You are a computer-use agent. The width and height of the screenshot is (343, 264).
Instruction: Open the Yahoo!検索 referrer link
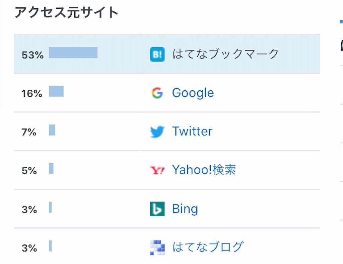click(x=204, y=170)
